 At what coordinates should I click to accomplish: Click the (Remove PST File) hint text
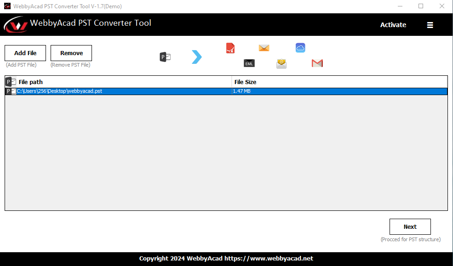70,65
